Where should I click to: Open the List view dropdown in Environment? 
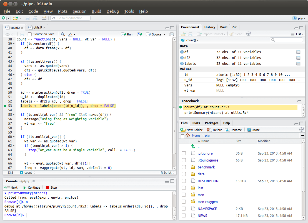pyautogui.click(x=298, y=34)
